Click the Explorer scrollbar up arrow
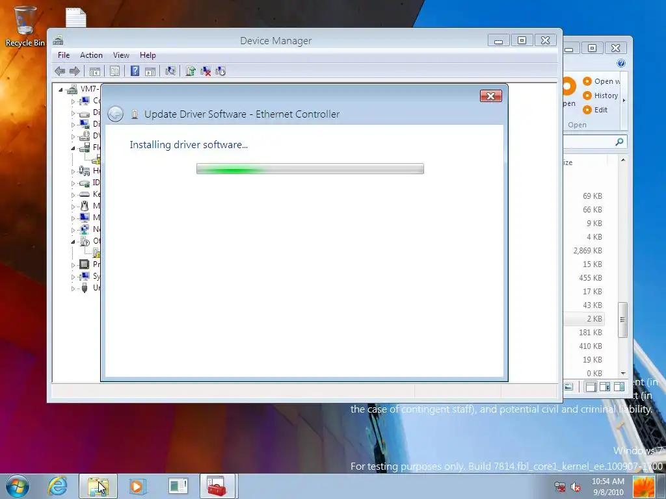666x499 pixels. click(x=622, y=160)
